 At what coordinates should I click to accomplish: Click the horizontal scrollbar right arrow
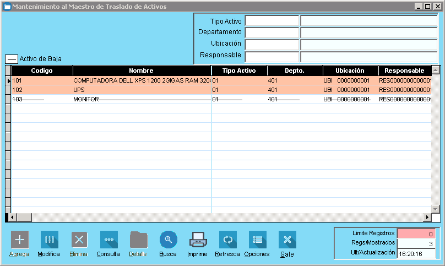click(427, 217)
